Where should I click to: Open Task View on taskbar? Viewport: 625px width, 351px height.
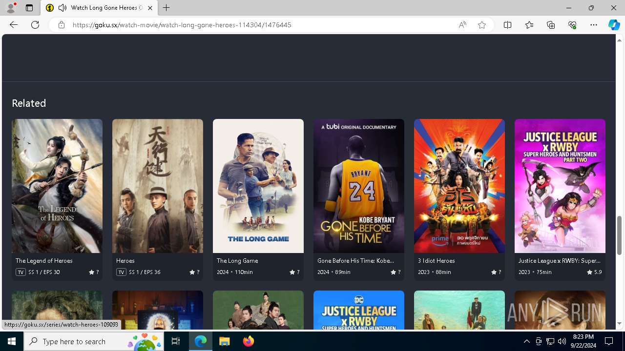176,341
